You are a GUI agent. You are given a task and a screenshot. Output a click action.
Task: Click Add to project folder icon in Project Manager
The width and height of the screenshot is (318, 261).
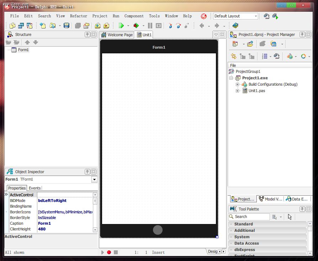click(250, 44)
